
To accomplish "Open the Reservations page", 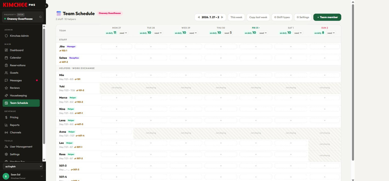I will (21, 65).
